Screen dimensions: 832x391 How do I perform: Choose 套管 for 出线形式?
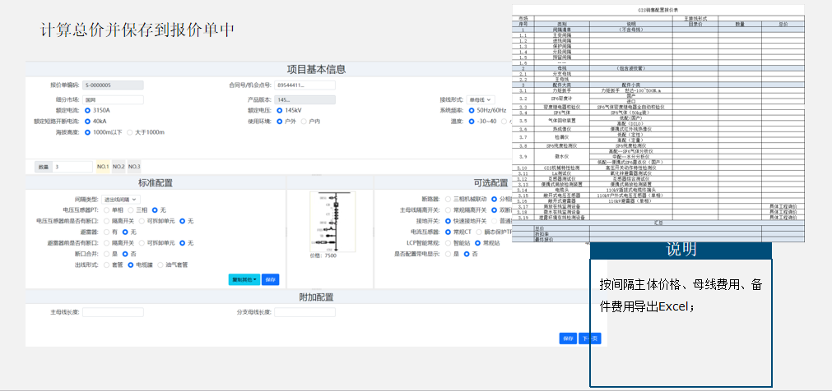(x=106, y=264)
